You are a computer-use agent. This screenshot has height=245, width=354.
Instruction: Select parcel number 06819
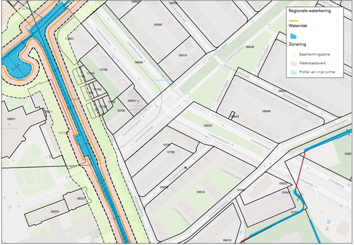pyautogui.click(x=183, y=55)
